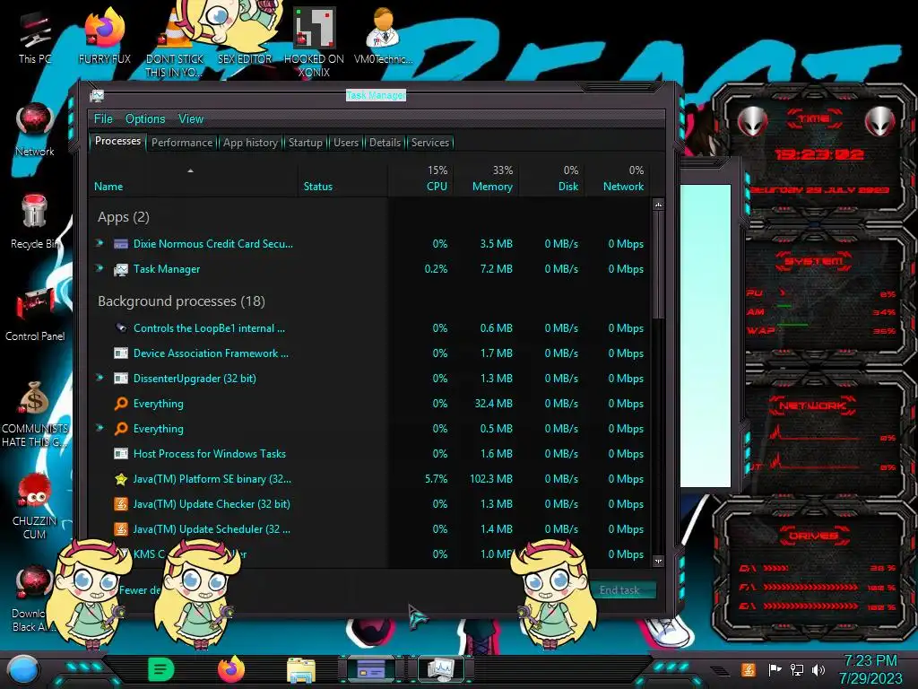Screen dimensions: 918x689
Task: Select the Device Association Framework row
Action: [370, 353]
